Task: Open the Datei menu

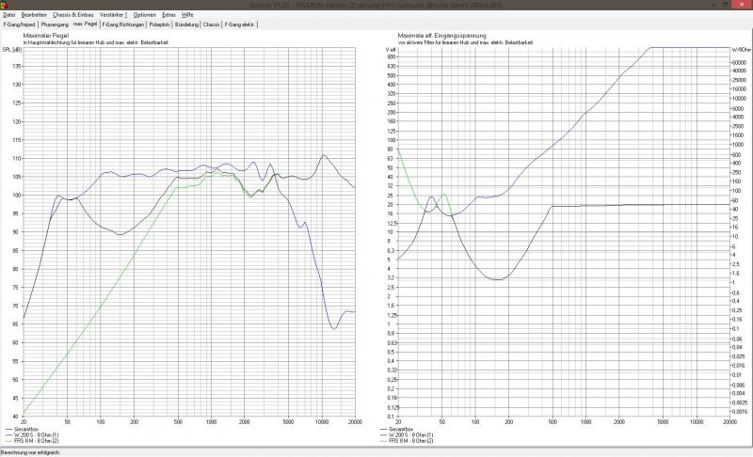Action: pos(9,15)
